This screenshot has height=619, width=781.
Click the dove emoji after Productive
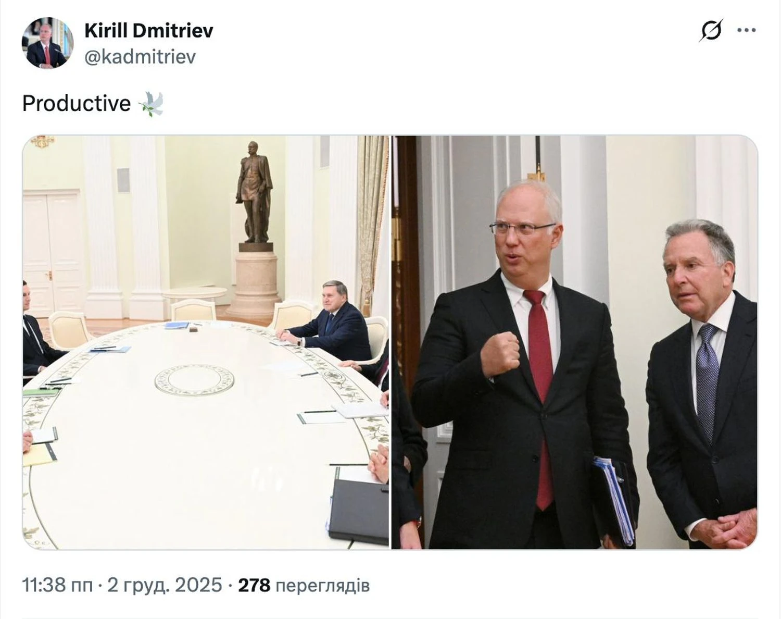click(152, 104)
